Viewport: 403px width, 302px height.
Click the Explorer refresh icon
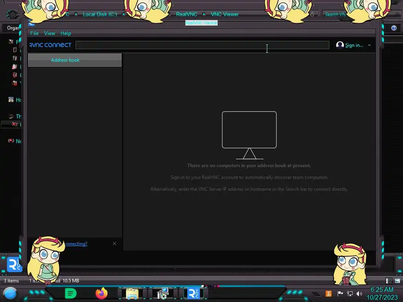(312, 15)
